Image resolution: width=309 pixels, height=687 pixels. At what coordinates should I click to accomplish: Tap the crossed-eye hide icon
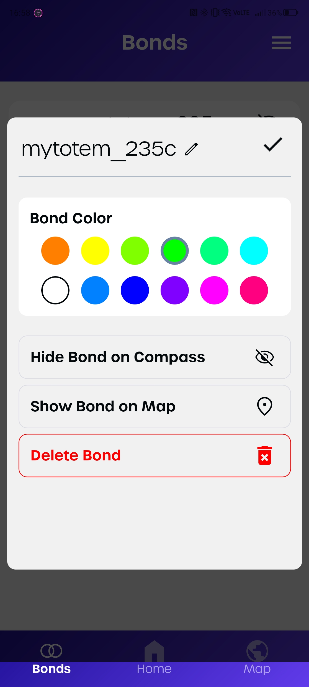click(264, 357)
